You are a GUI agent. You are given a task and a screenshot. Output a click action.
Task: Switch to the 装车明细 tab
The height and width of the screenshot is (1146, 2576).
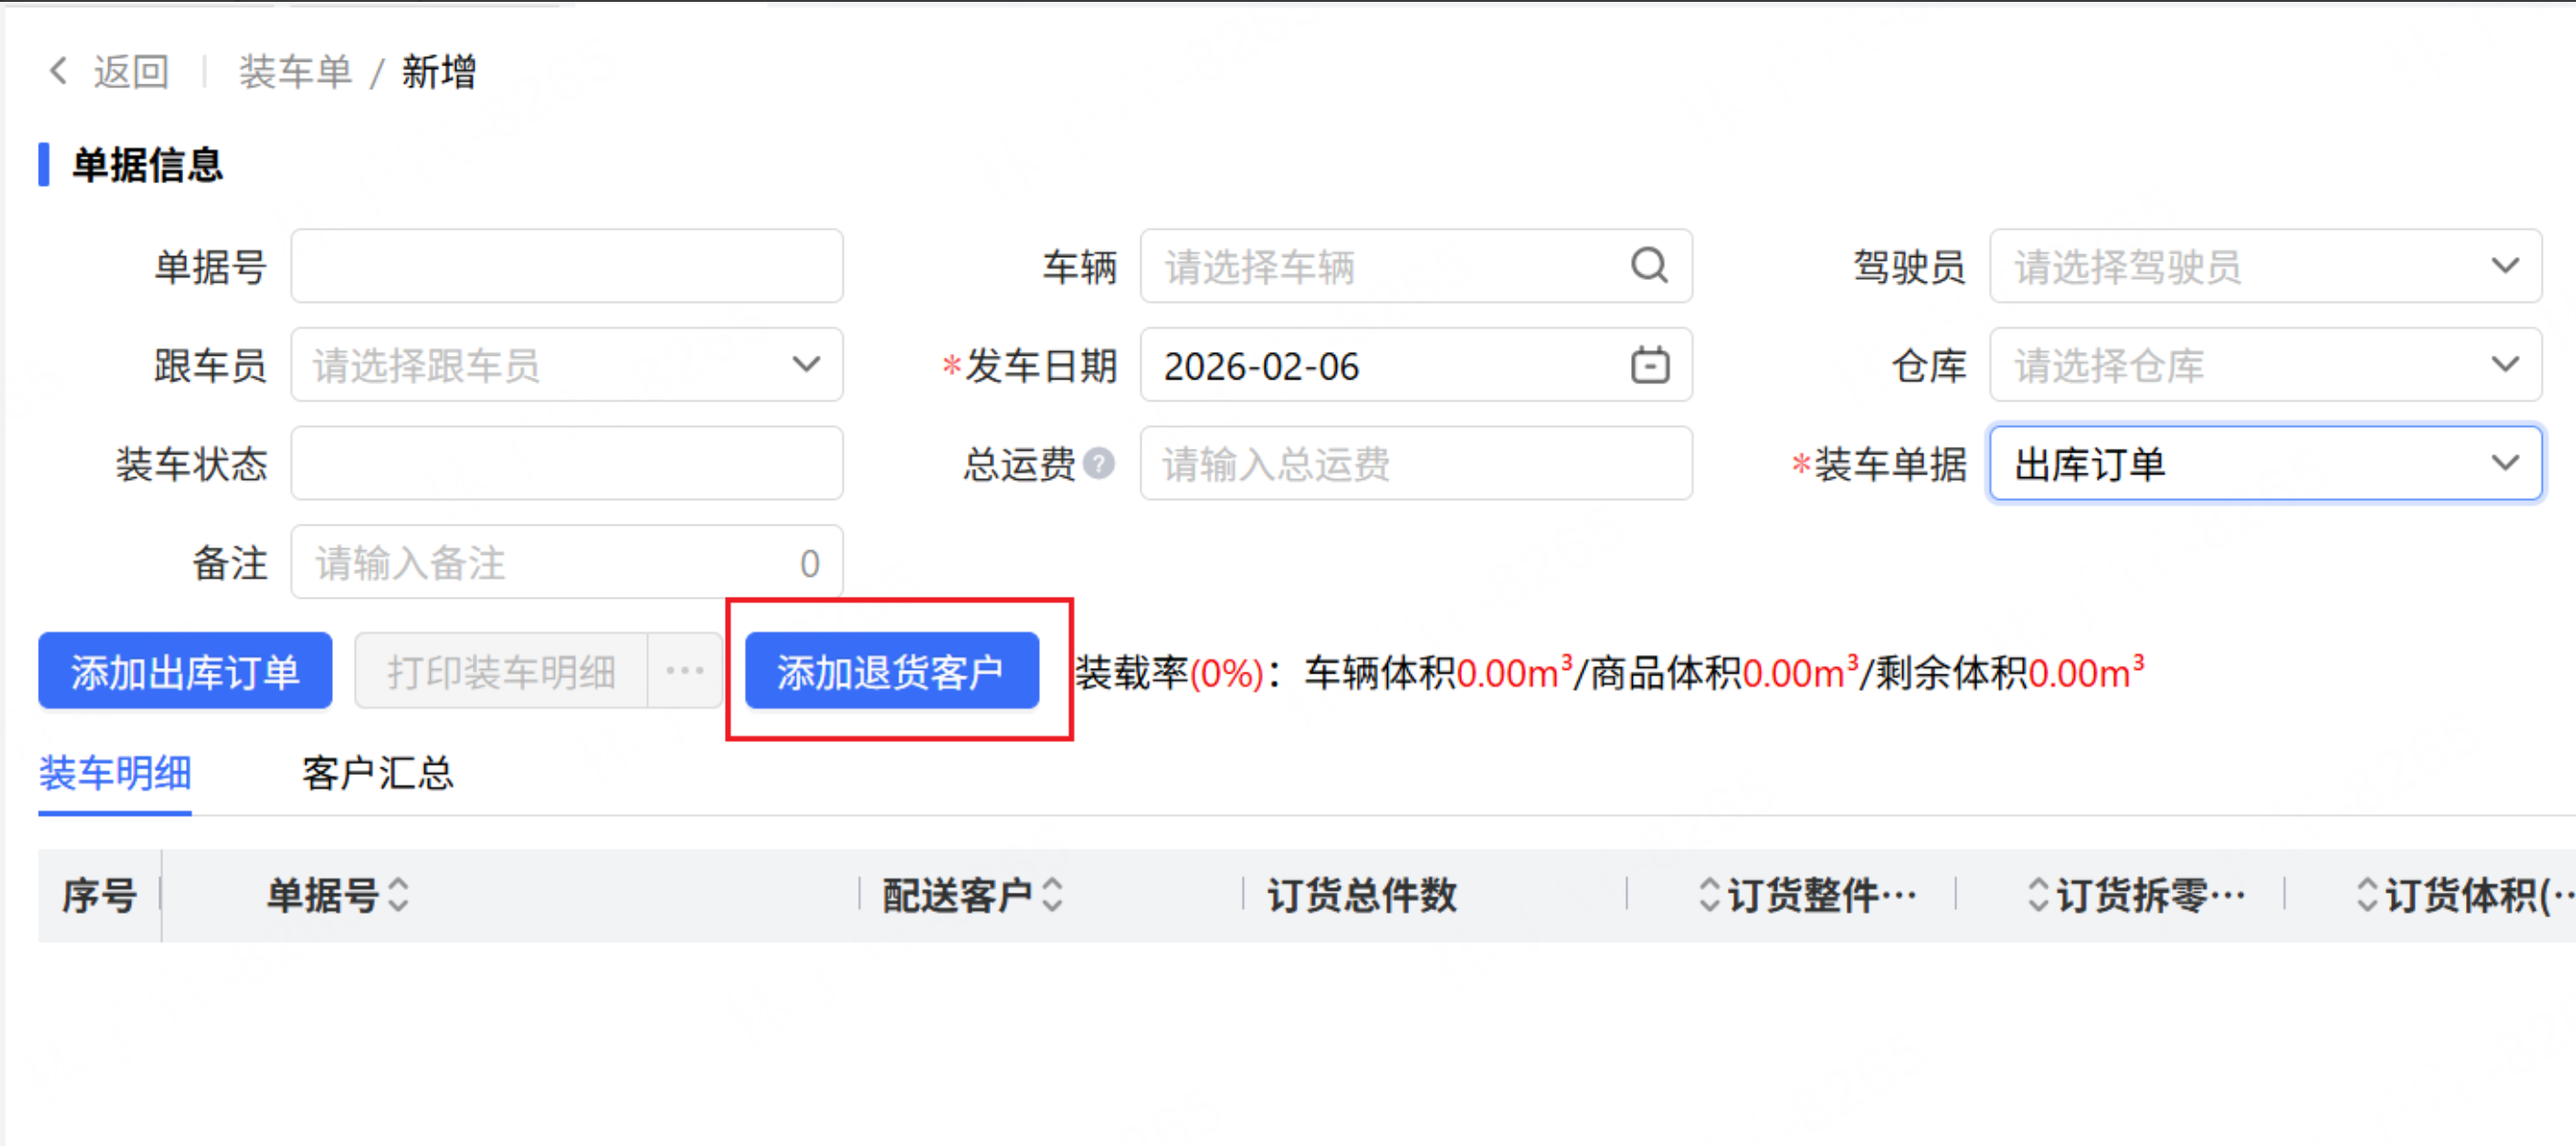(x=115, y=773)
